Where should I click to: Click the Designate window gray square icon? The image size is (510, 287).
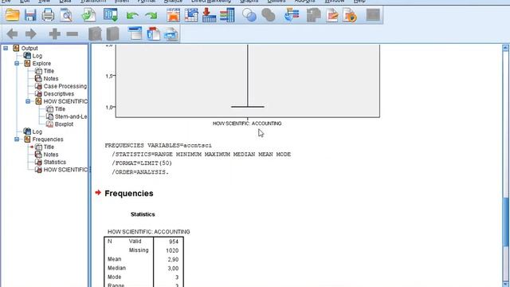tap(373, 15)
